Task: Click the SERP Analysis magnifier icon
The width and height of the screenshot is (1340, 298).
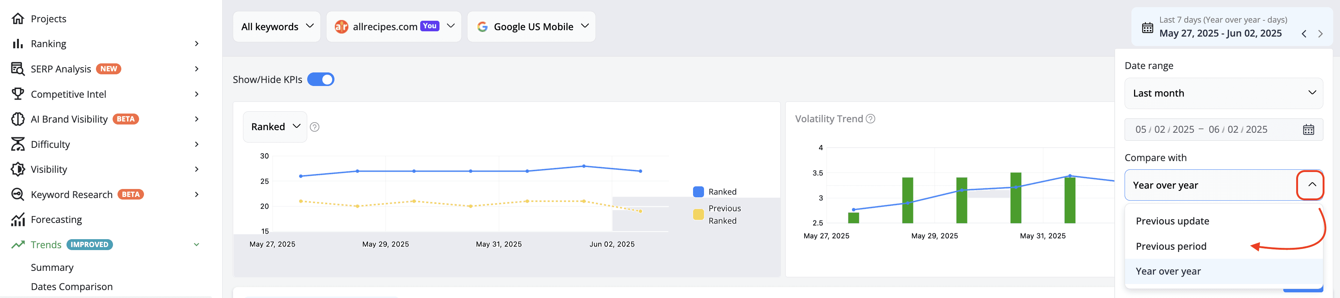Action: (x=18, y=69)
